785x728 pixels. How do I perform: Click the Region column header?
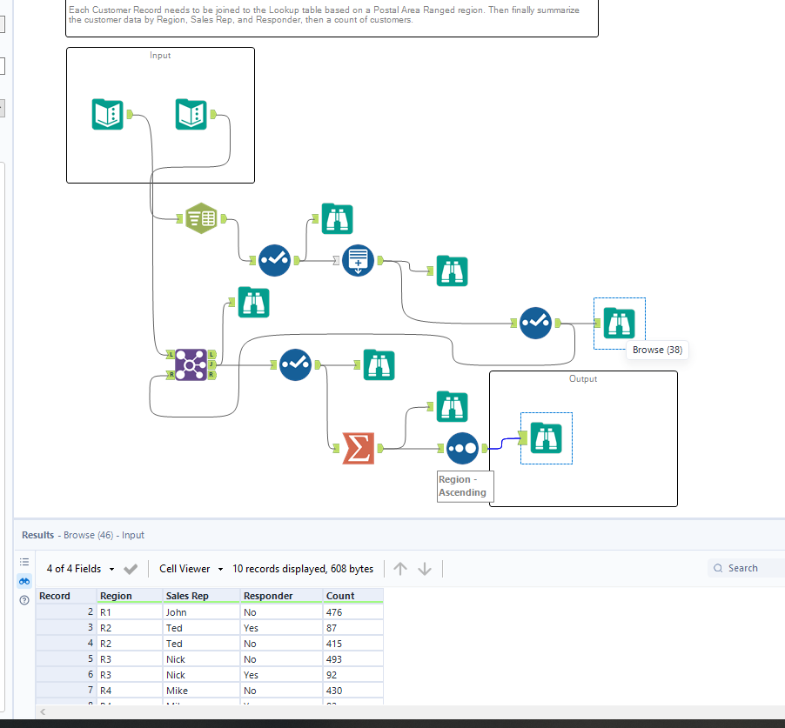[130, 596]
